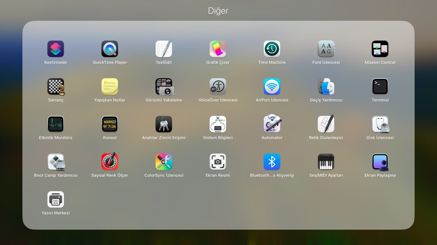Click the Diğer folder title
437x245 pixels.
click(218, 11)
